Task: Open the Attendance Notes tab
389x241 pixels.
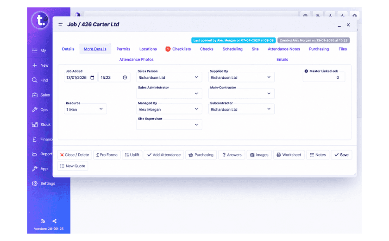Action: pos(284,49)
